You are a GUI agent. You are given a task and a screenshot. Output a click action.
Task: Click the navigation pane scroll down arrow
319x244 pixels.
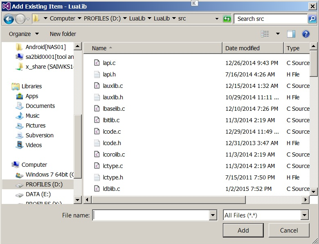point(78,200)
